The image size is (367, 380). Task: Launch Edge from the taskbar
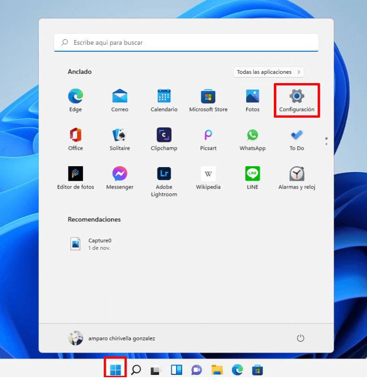point(237,370)
